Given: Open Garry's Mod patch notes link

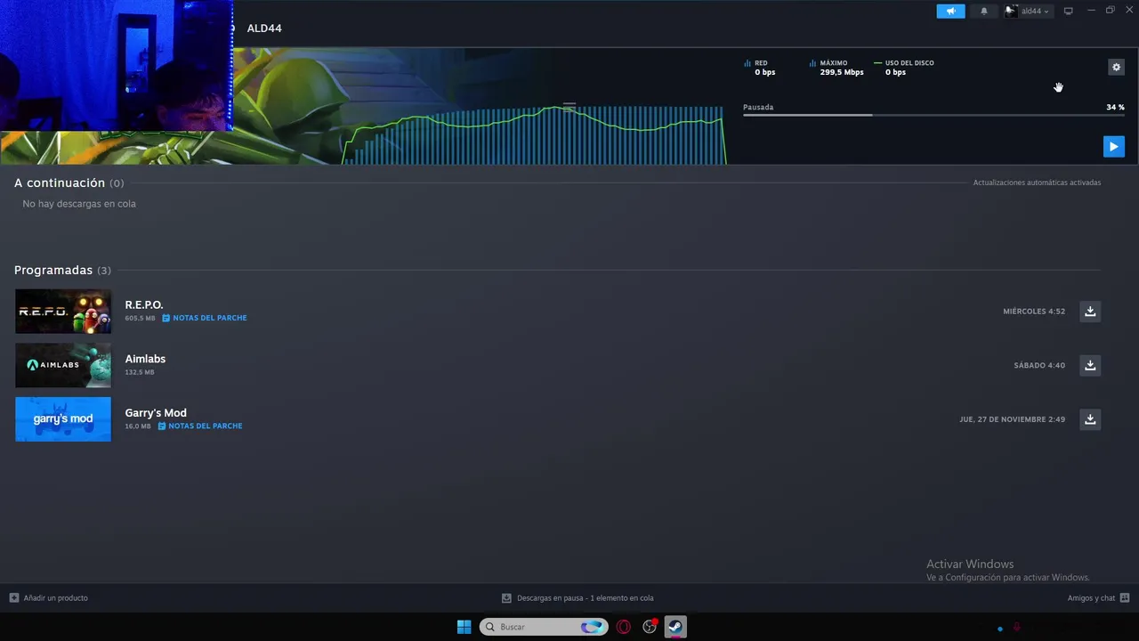Looking at the screenshot, I should [x=200, y=426].
